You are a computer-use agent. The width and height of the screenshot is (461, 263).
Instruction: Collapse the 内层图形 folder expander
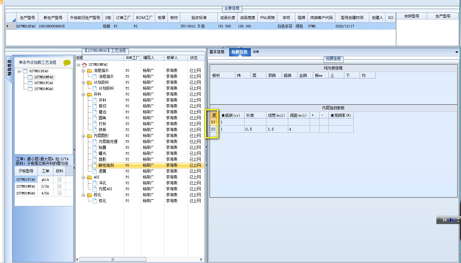click(x=84, y=136)
